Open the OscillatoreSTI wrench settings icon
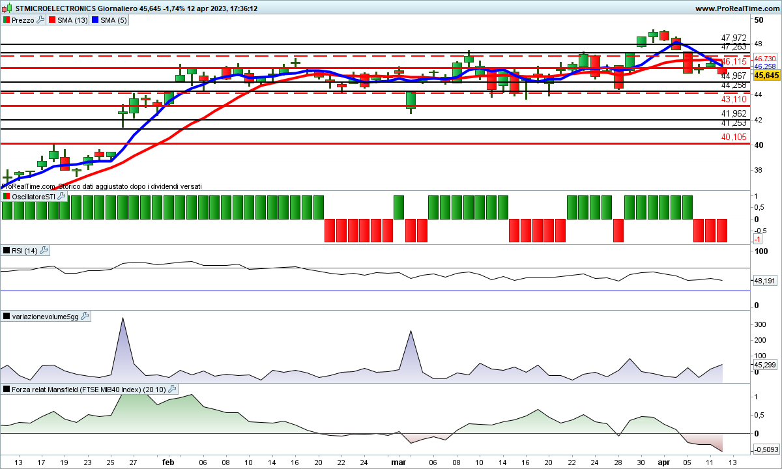The image size is (782, 469). pos(61,196)
